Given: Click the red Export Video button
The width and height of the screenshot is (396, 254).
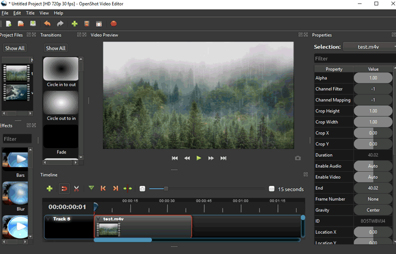Looking at the screenshot, I should click(x=113, y=24).
